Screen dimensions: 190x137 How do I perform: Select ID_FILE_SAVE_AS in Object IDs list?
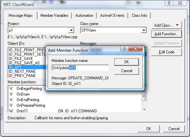24,63
